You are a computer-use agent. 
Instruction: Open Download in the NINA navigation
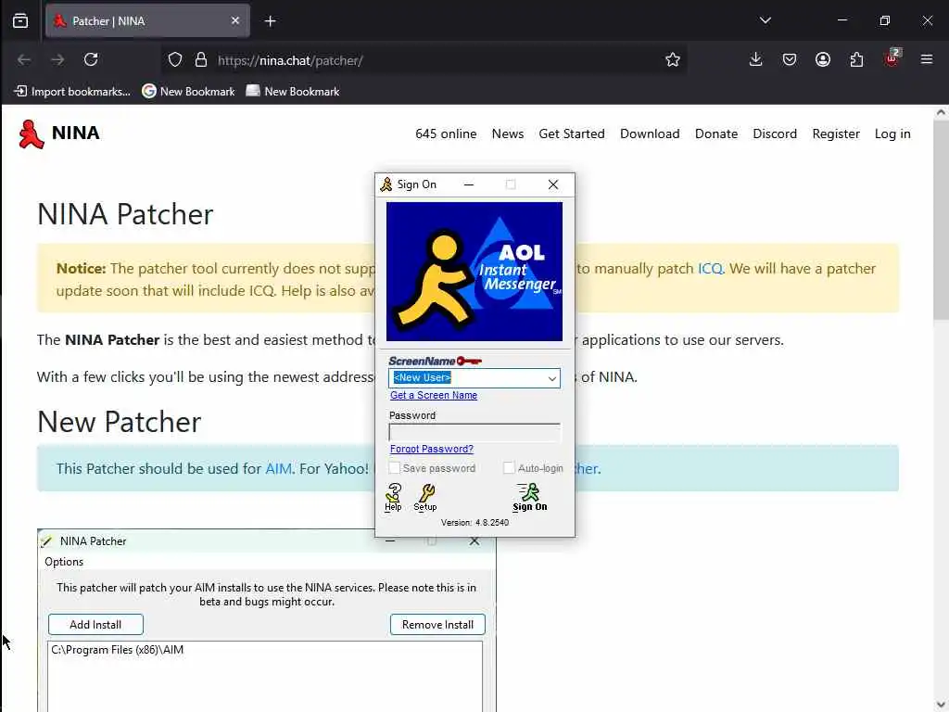650,133
